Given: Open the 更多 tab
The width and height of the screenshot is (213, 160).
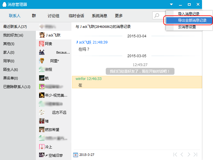Looking at the screenshot, I should 119,16.
